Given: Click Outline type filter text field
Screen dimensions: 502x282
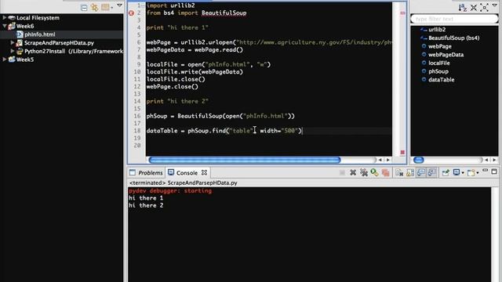Looking at the screenshot, I should click(x=454, y=19).
